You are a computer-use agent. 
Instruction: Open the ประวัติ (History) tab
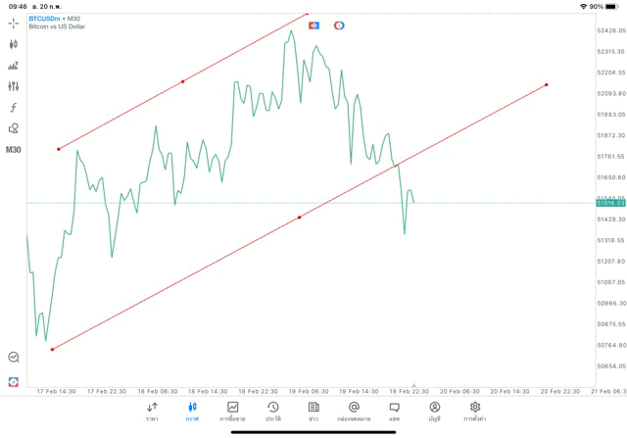pos(273,411)
